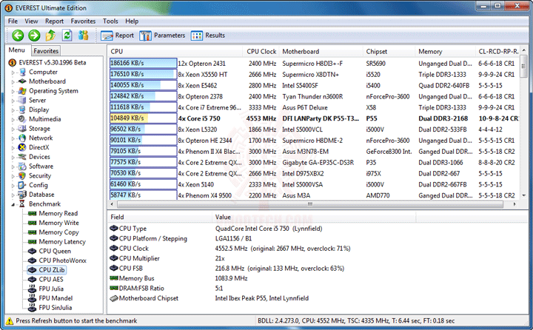Image resolution: width=533 pixels, height=330 pixels.
Task: Expand the Display tree node
Action: 13,110
